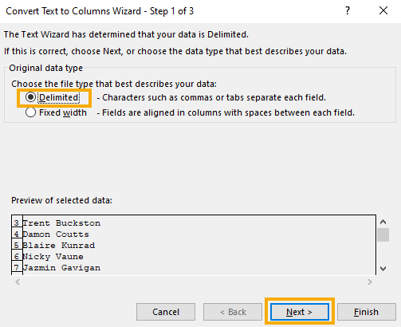Viewport: 401px width, 327px height.
Task: Click the preview scroll down arrow
Action: [383, 269]
